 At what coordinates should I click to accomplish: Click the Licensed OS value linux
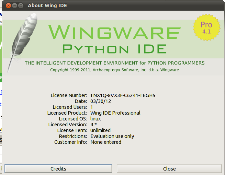95,119
